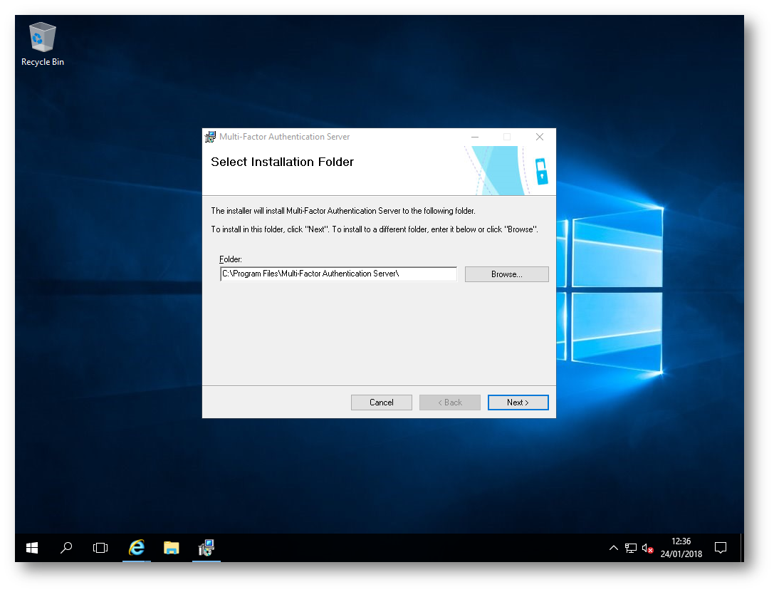Click the muted volume tray icon
Image resolution: width=774 pixels, height=592 pixels.
(648, 548)
